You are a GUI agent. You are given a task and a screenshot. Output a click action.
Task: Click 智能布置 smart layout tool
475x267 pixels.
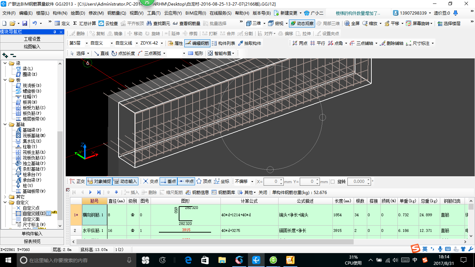pos(221,53)
